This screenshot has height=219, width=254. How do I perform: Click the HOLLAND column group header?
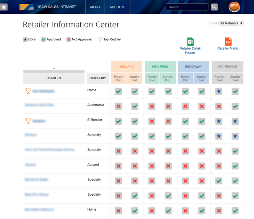click(x=127, y=67)
